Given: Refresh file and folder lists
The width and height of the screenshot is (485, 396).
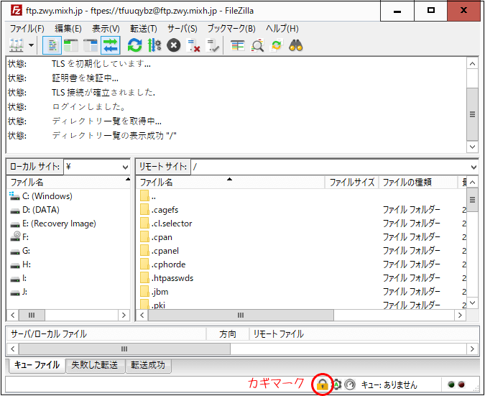Looking at the screenshot, I should click(x=135, y=46).
